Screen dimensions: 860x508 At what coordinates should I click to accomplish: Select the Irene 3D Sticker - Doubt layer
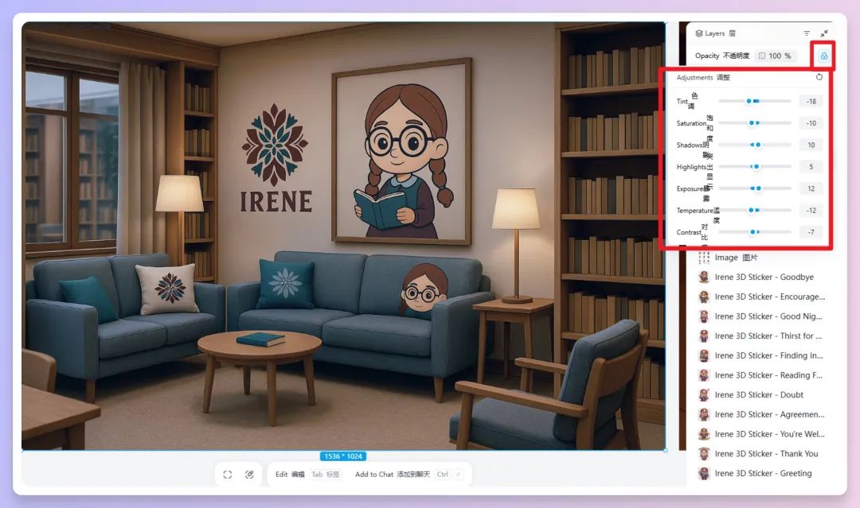pyautogui.click(x=761, y=394)
